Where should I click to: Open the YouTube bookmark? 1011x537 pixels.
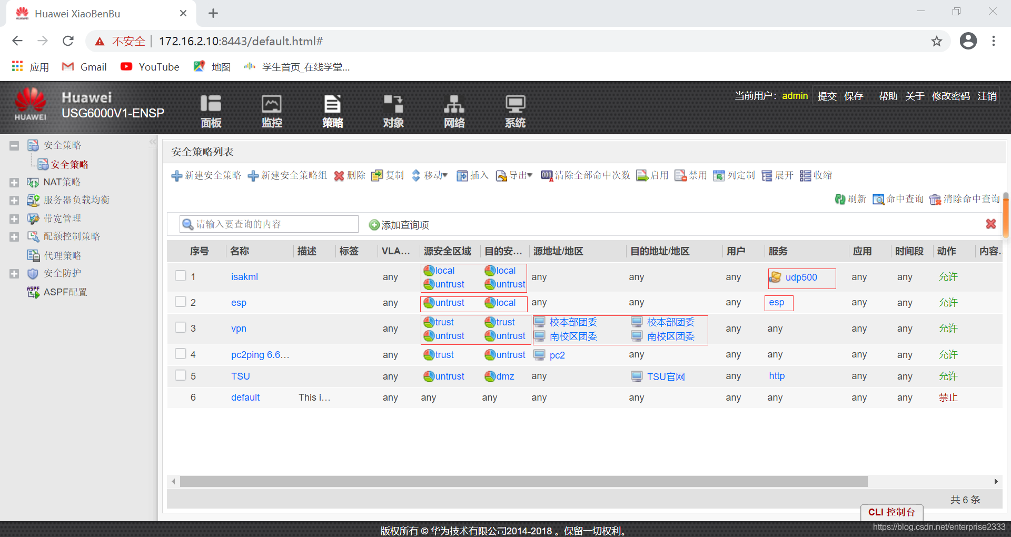coord(150,67)
